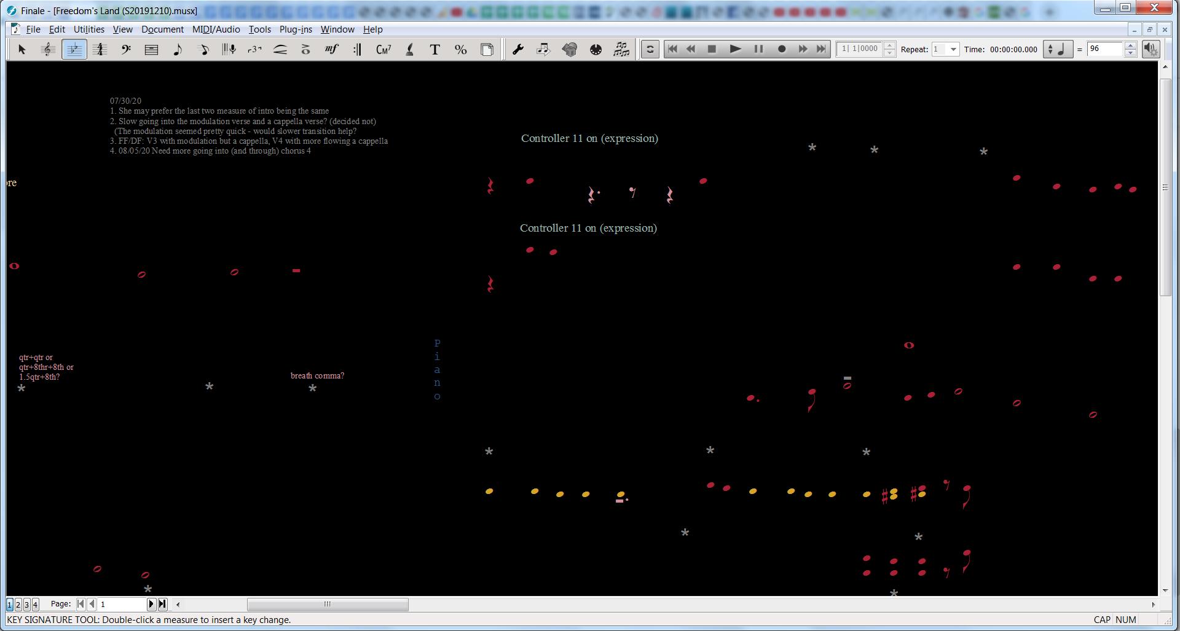Select the Resize percent tool
Viewport: 1180px width, 631px height.
[460, 50]
